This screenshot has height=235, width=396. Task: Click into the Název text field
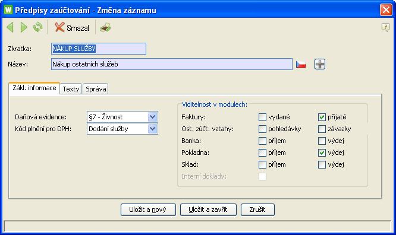(172, 64)
